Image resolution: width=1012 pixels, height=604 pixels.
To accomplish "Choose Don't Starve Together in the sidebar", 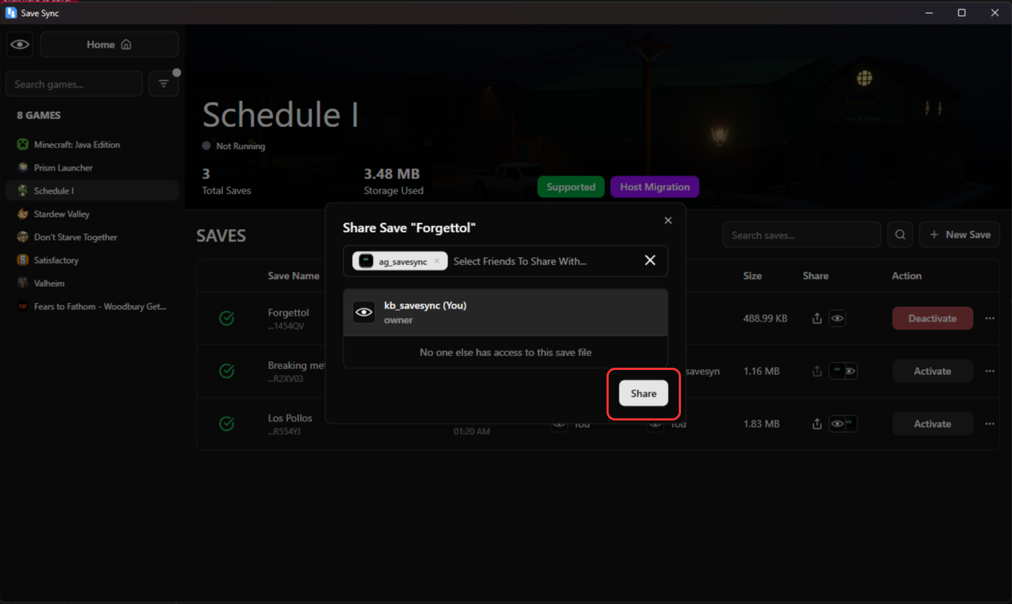I will (x=92, y=237).
